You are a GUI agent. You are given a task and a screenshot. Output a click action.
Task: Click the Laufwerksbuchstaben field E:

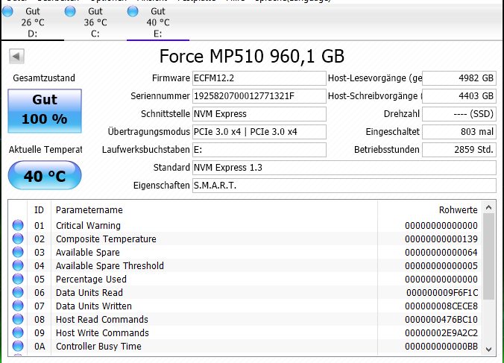point(259,150)
